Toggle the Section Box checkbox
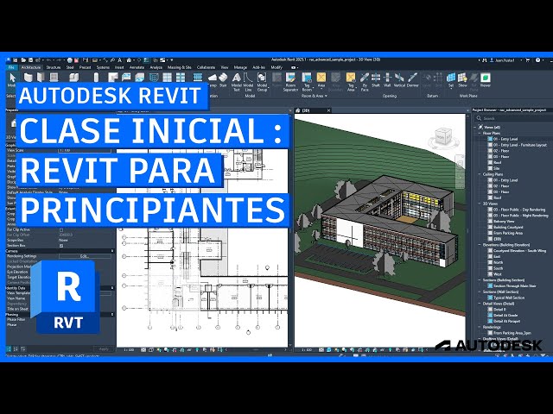Viewport: 553px width, 414px height. point(61,245)
